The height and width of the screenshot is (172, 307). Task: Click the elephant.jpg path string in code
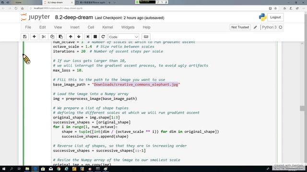coord(136,85)
